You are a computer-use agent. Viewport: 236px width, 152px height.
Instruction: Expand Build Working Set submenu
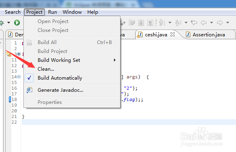click(x=72, y=60)
